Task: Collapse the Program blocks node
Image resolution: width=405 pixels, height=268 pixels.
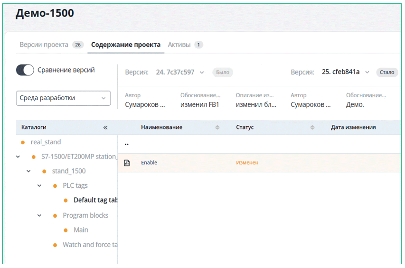Action: point(39,215)
